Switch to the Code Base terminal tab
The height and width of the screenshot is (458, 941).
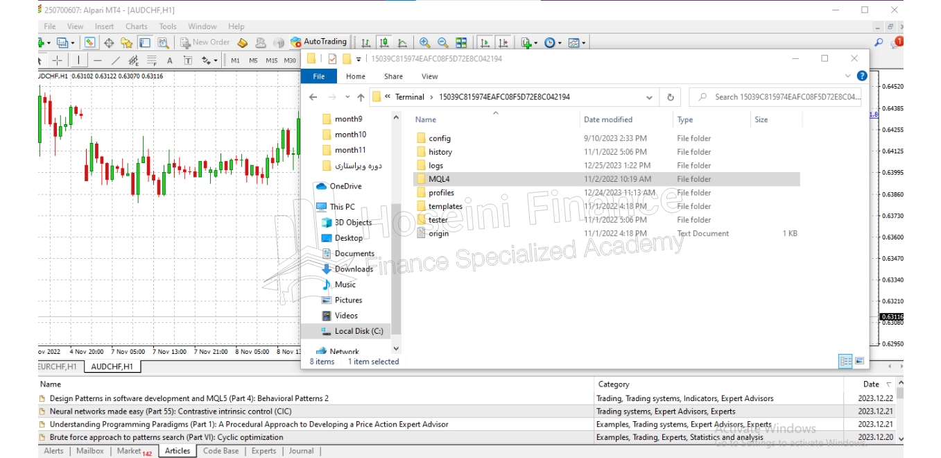(x=221, y=451)
